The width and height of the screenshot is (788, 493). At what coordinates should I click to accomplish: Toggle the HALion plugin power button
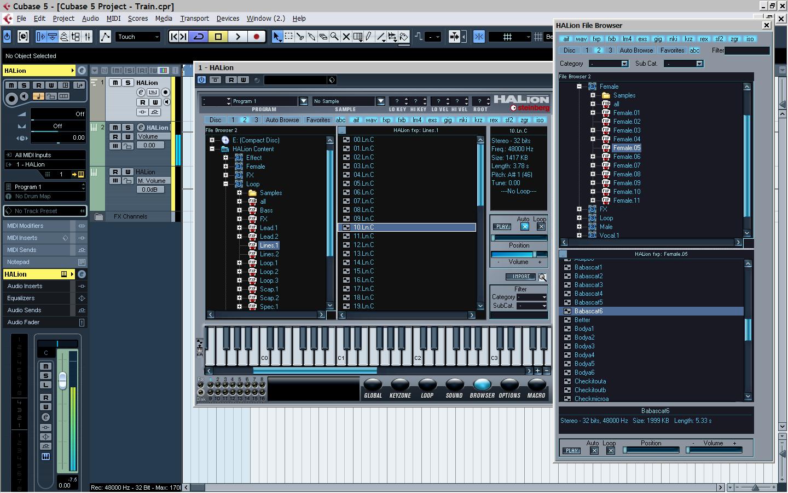(x=201, y=80)
